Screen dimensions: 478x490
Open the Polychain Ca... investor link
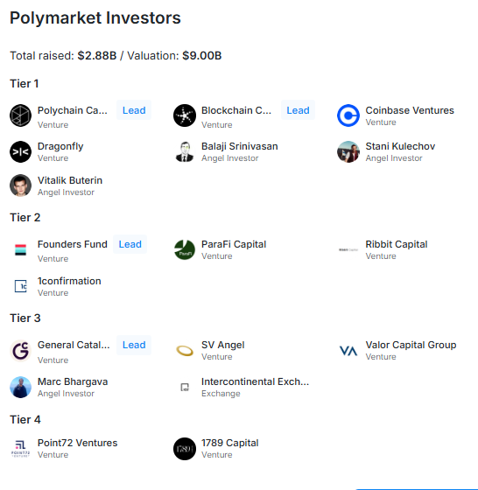click(x=72, y=110)
